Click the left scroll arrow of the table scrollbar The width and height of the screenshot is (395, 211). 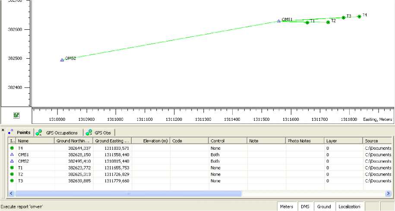point(11,193)
